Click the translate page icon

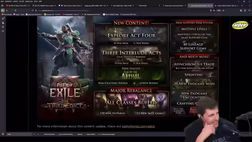coord(214,11)
